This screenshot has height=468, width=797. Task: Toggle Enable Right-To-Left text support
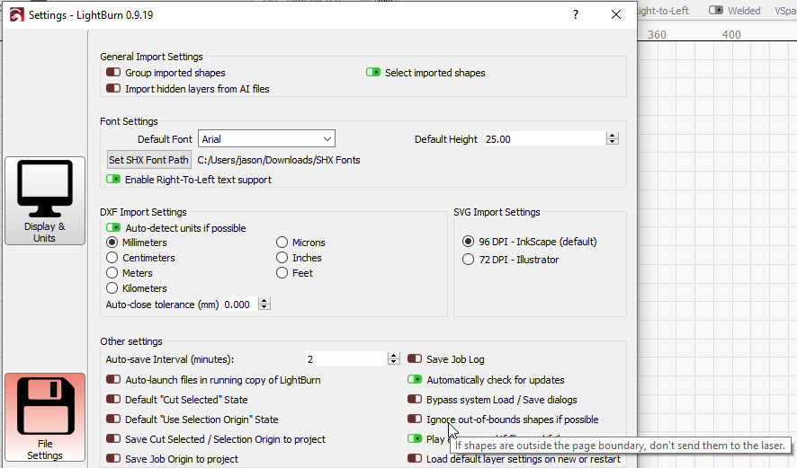pyautogui.click(x=113, y=180)
